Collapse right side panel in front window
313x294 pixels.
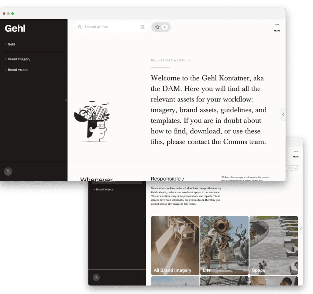tap(283, 114)
